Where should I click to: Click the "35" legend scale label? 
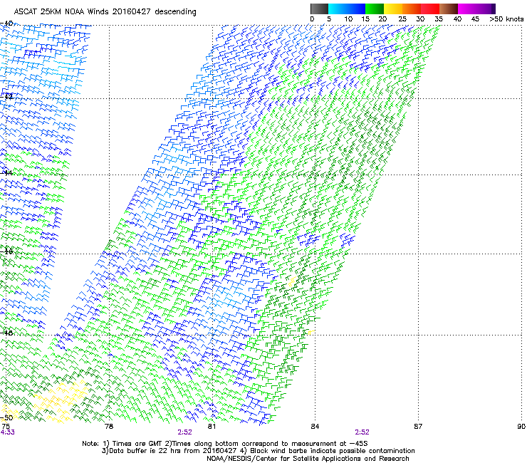pyautogui.click(x=439, y=19)
